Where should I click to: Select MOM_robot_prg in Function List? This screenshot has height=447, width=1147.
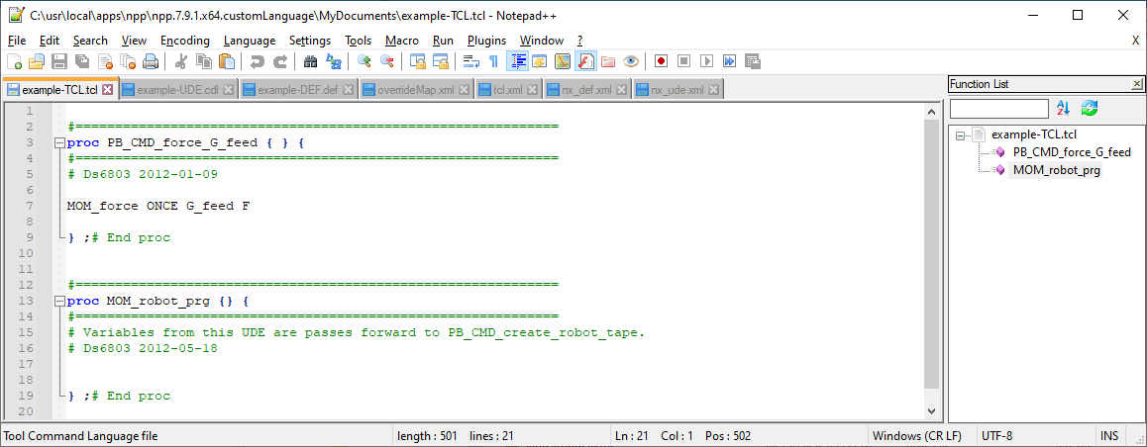point(1056,170)
